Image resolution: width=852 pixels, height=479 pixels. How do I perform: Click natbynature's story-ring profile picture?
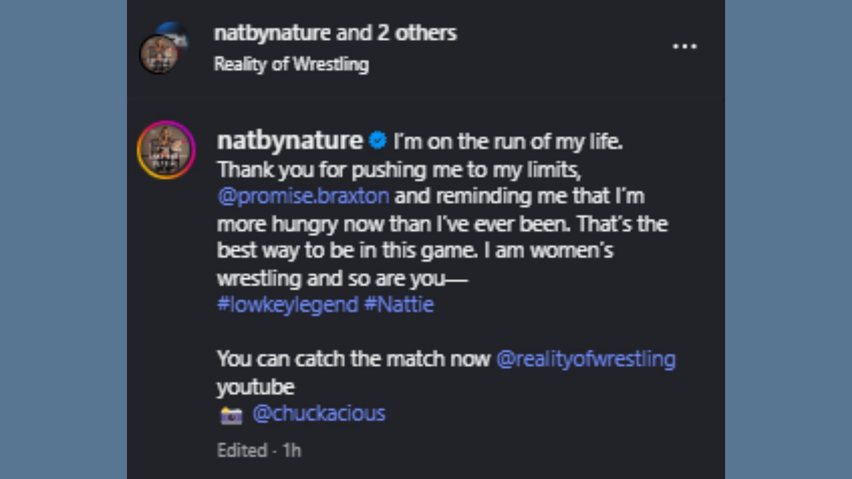pyautogui.click(x=166, y=150)
